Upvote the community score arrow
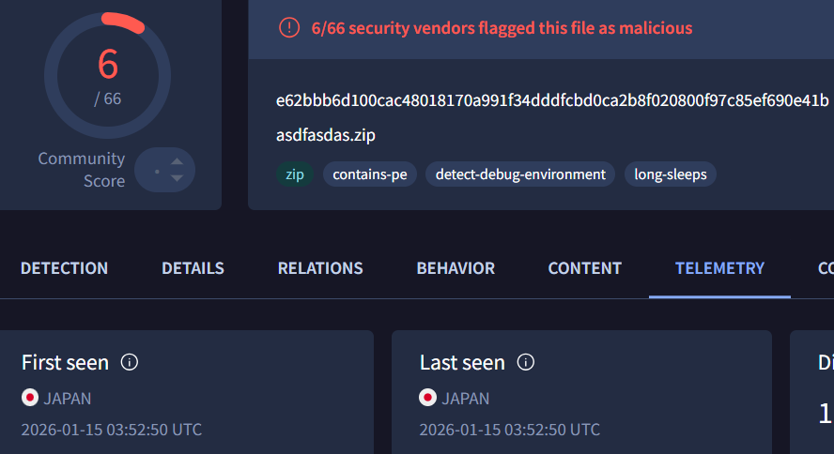 (x=177, y=161)
